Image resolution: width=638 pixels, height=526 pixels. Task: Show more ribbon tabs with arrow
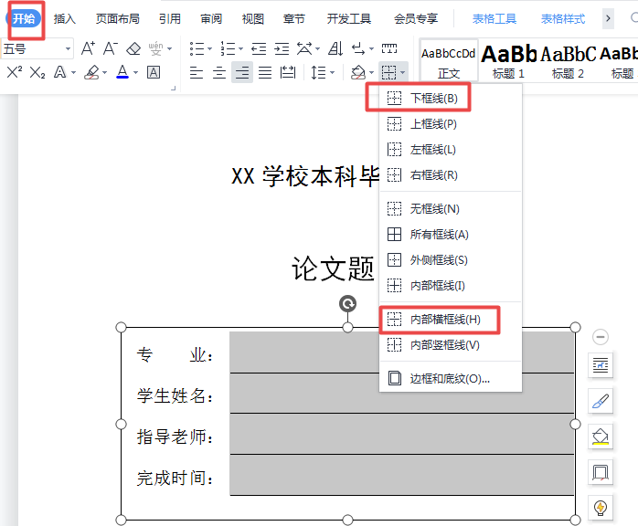point(608,18)
